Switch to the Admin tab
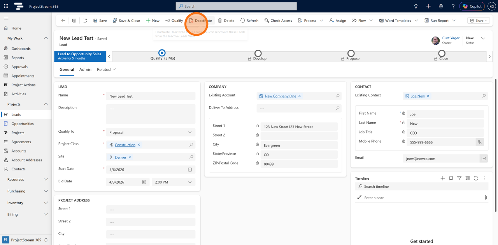This screenshot has height=245, width=498. point(85,70)
